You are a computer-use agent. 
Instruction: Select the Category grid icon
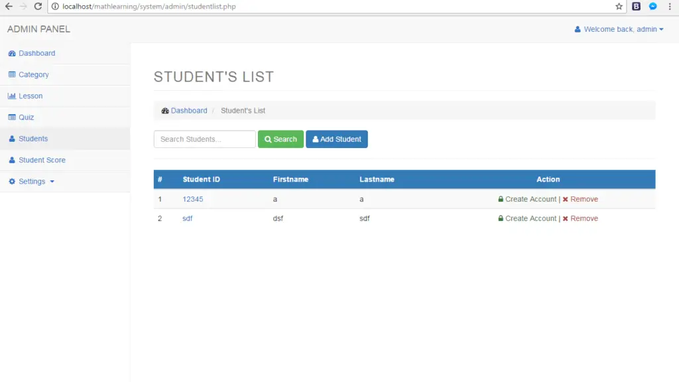click(x=11, y=74)
